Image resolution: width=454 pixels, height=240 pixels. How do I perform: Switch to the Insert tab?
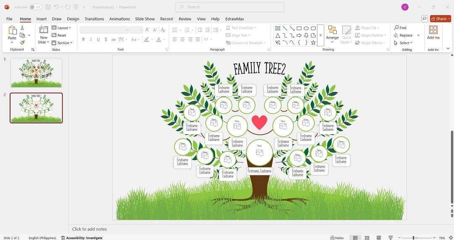coord(41,19)
